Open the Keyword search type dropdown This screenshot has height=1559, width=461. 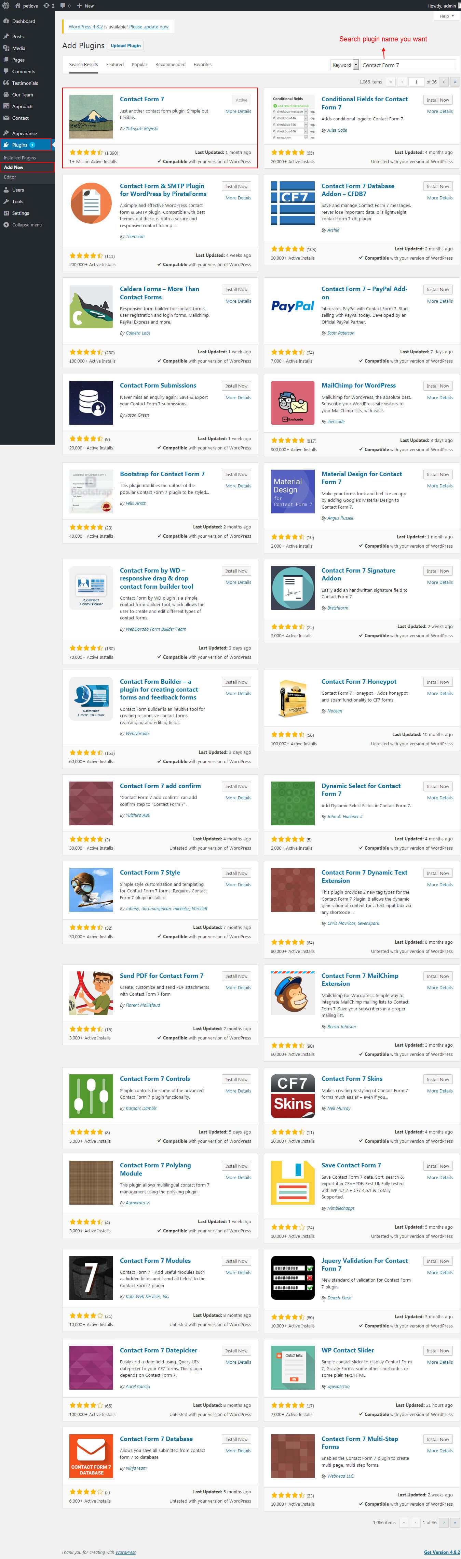[x=345, y=65]
